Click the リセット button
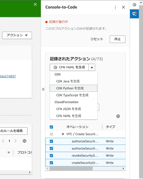The height and width of the screenshot is (179, 143). pyautogui.click(x=97, y=39)
